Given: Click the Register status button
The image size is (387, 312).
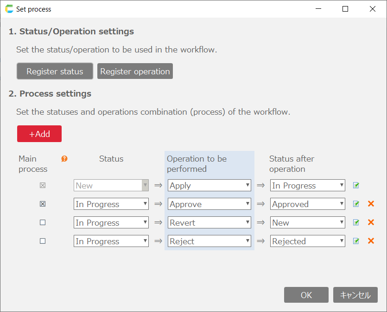Looking at the screenshot, I should [x=55, y=71].
